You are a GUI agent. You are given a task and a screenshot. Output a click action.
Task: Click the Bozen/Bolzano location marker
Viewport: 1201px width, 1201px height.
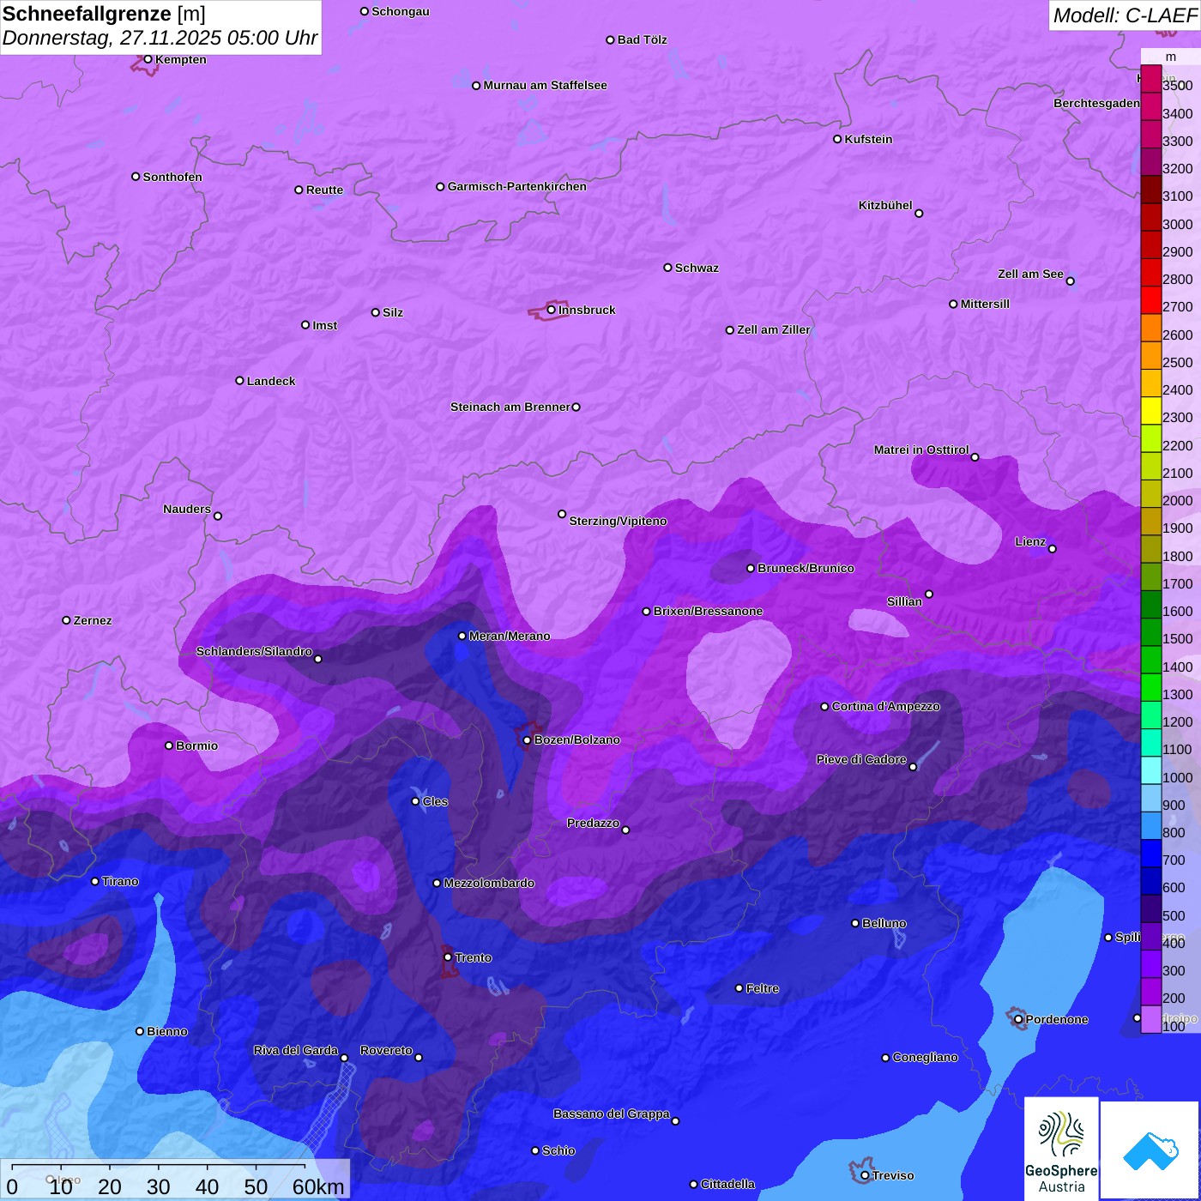click(x=527, y=739)
